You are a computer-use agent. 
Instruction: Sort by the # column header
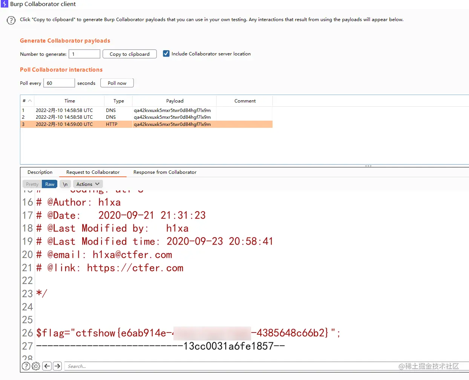pyautogui.click(x=27, y=101)
